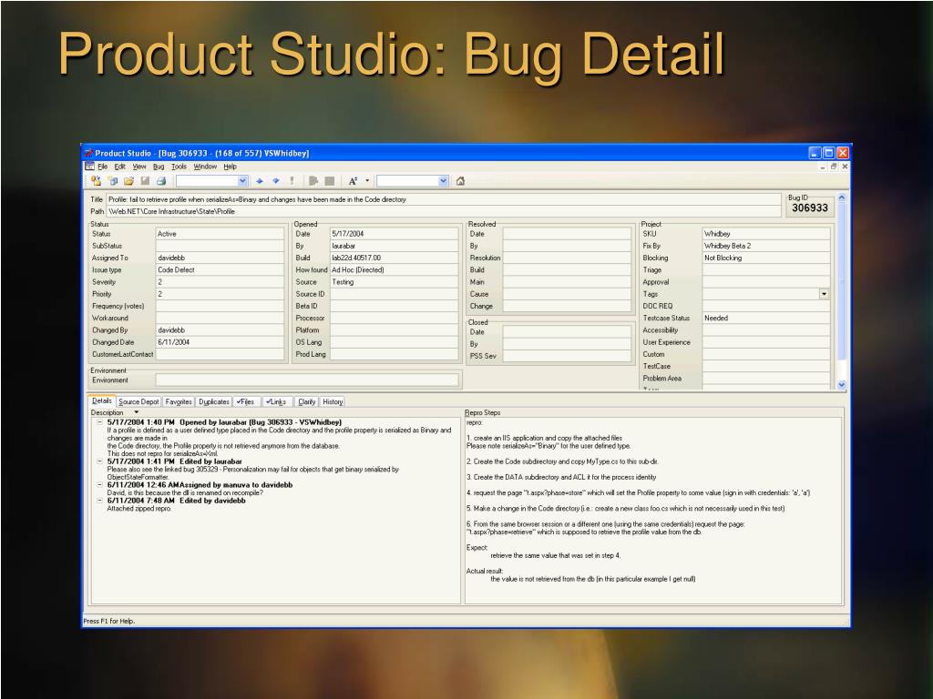The height and width of the screenshot is (699, 933).
Task: Click the gray flag toolbar icon
Action: coord(313,181)
